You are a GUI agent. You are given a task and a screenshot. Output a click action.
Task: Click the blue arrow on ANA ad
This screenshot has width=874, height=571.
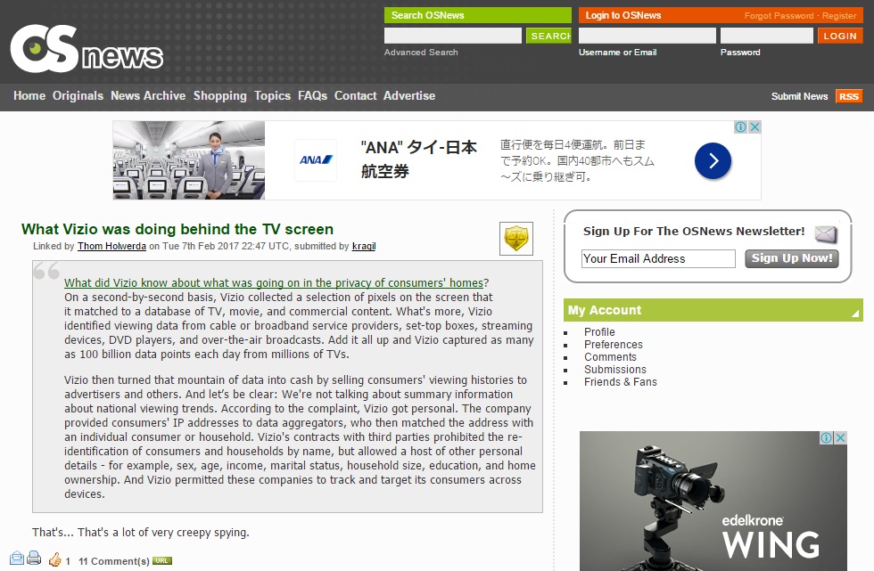713,161
